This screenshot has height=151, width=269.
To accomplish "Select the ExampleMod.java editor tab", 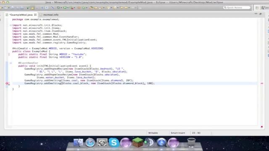I will pos(21,15).
